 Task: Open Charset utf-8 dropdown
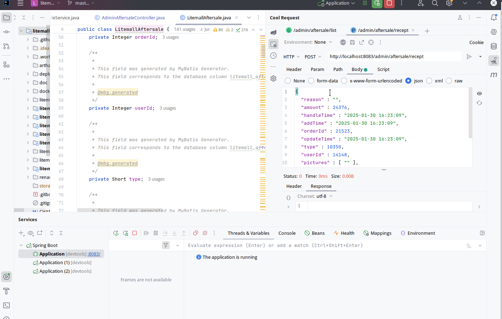tap(324, 196)
